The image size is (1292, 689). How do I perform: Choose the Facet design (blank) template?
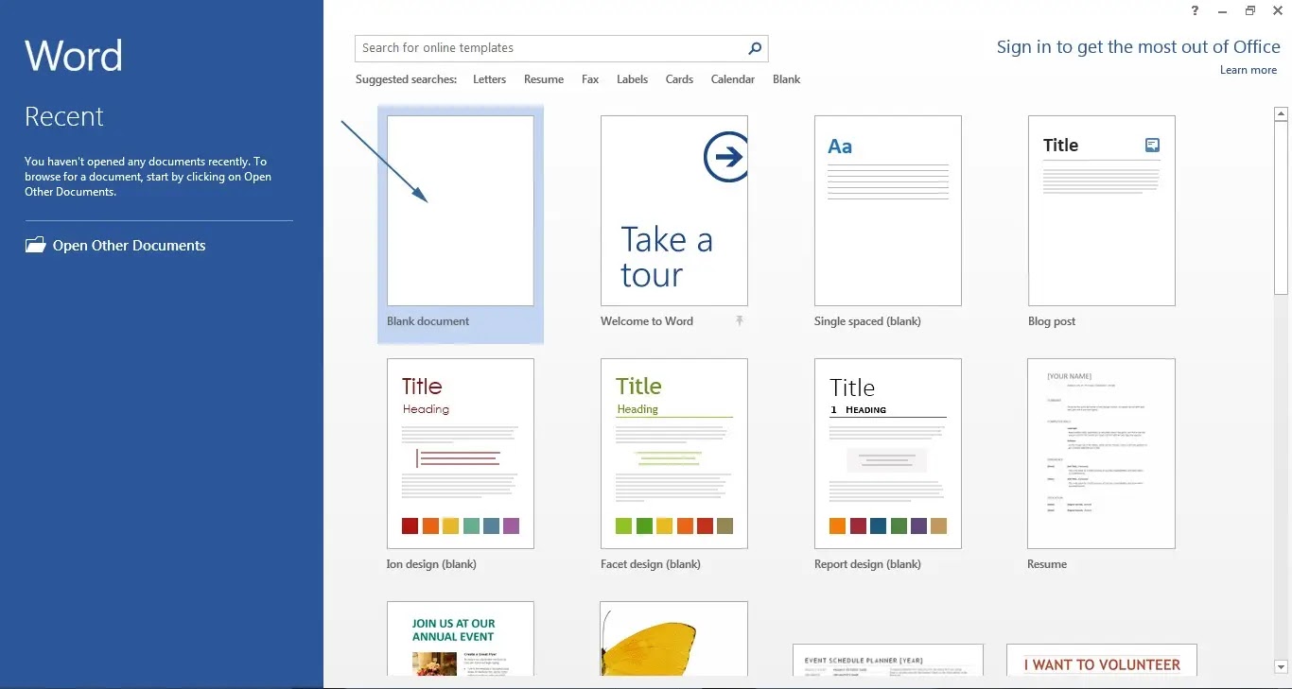(x=674, y=454)
